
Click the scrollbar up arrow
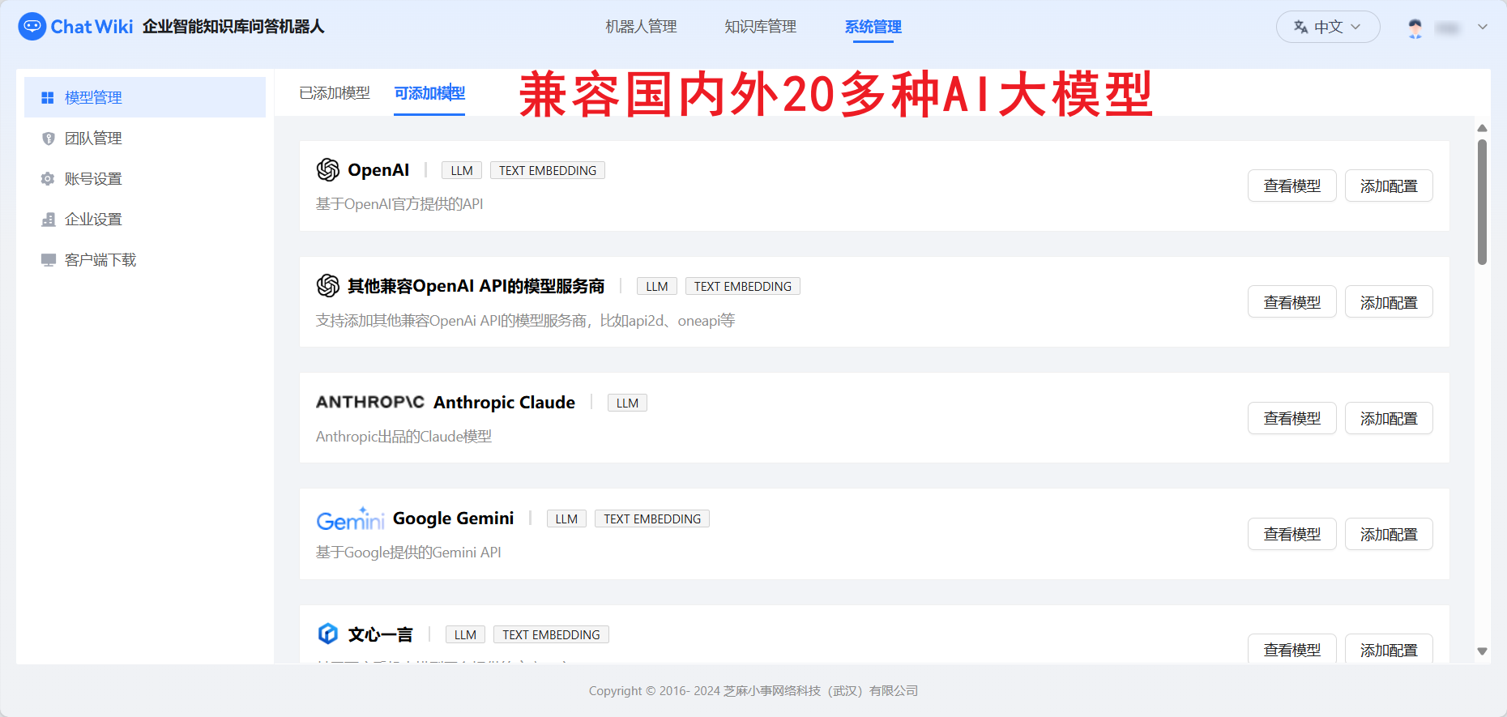point(1482,128)
